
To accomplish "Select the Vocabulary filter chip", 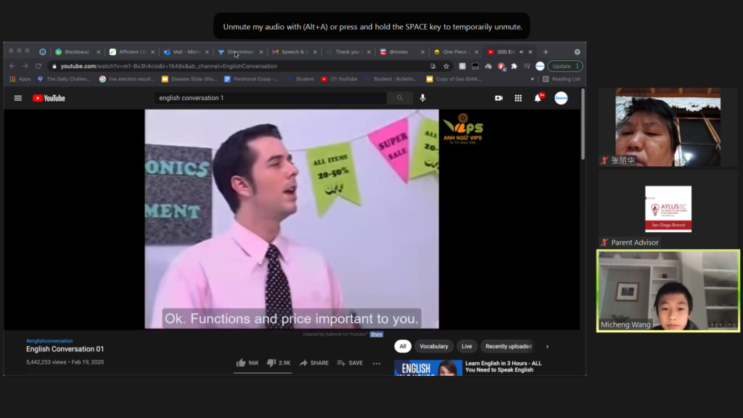I will click(434, 346).
